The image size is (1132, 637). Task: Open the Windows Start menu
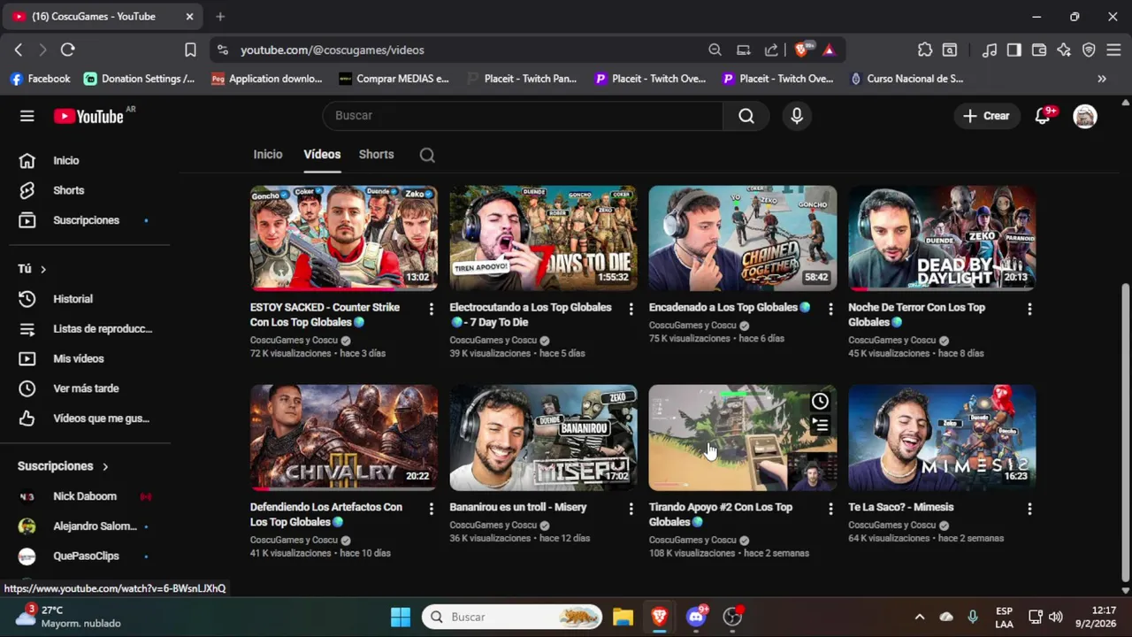pyautogui.click(x=401, y=617)
